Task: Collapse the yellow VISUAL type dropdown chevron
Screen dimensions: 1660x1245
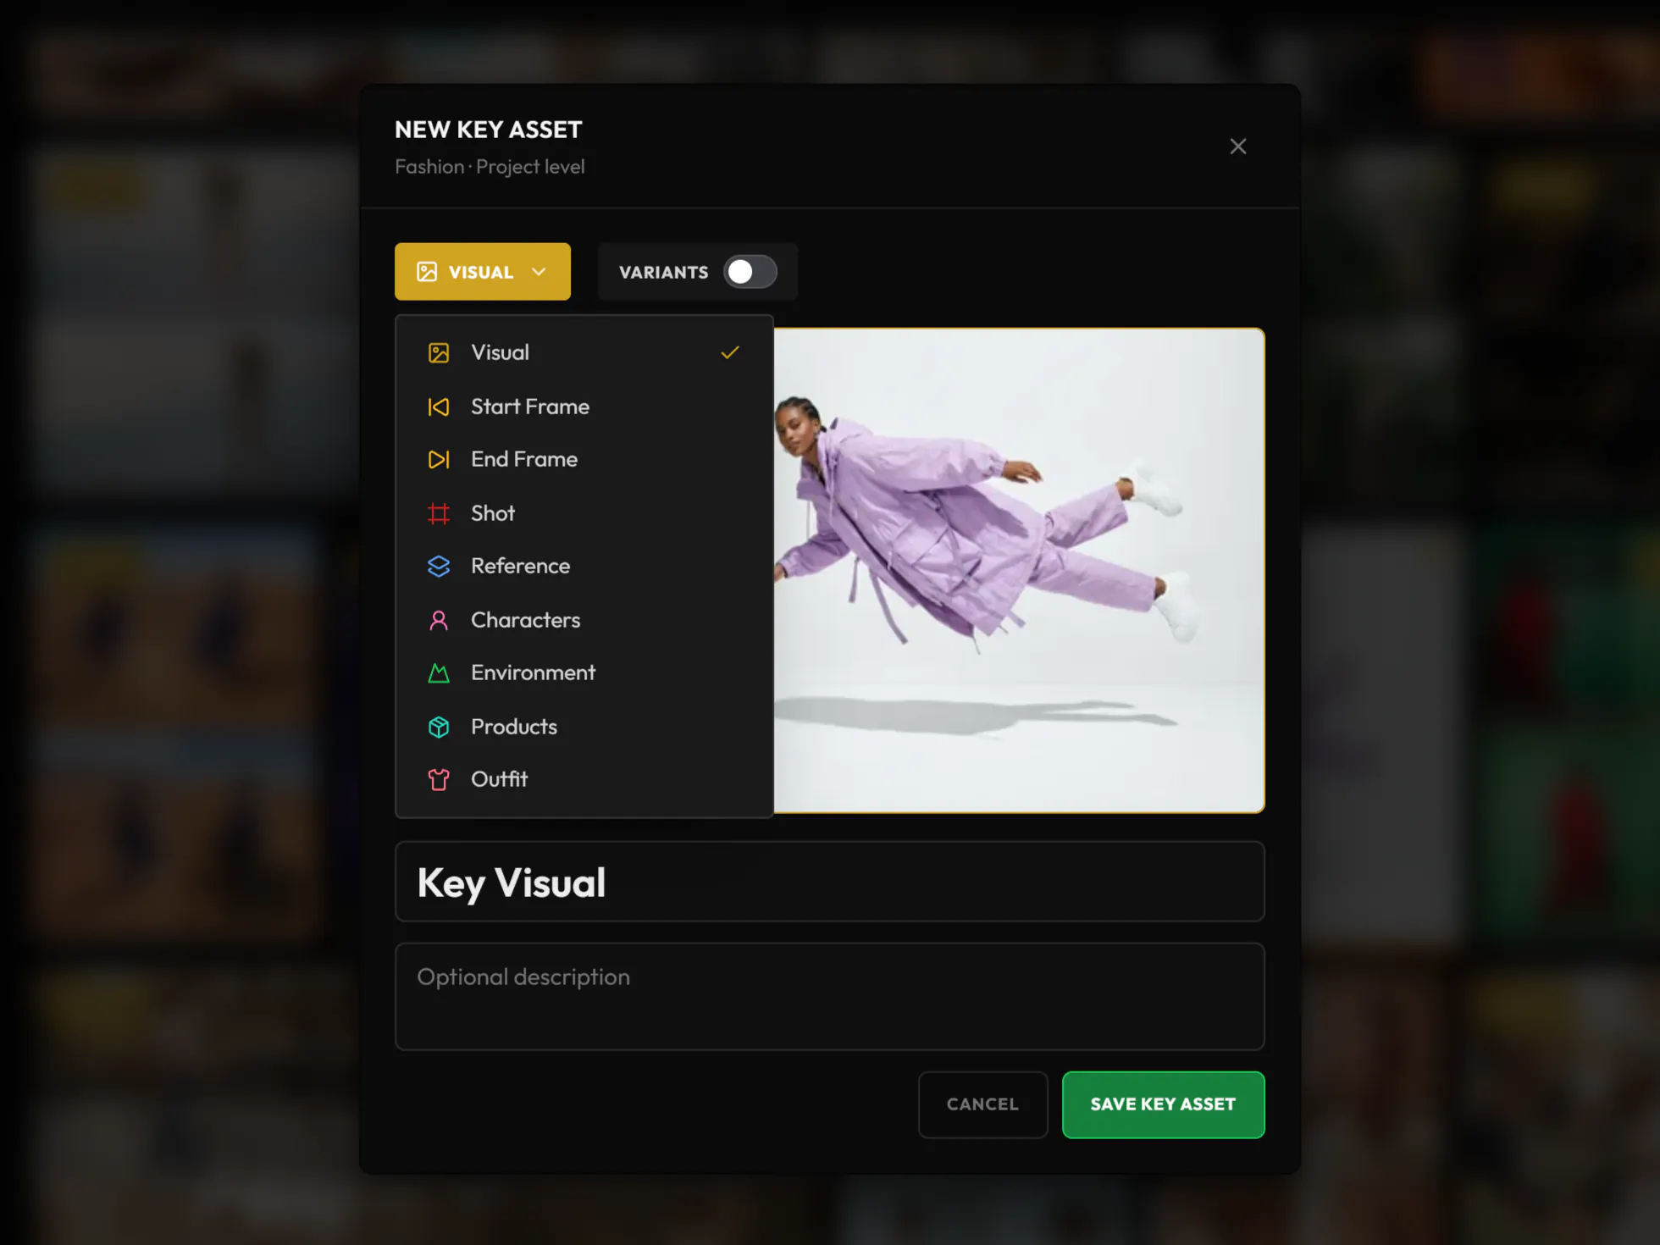Action: point(539,272)
